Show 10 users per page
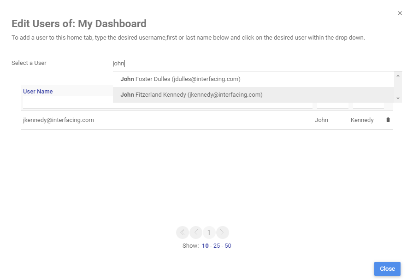The width and height of the screenshot is (413, 279). click(x=205, y=246)
